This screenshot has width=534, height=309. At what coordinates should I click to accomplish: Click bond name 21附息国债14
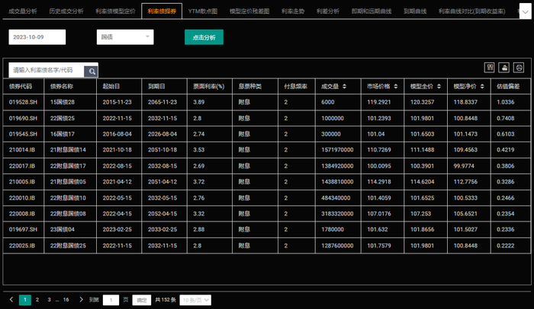click(68, 150)
